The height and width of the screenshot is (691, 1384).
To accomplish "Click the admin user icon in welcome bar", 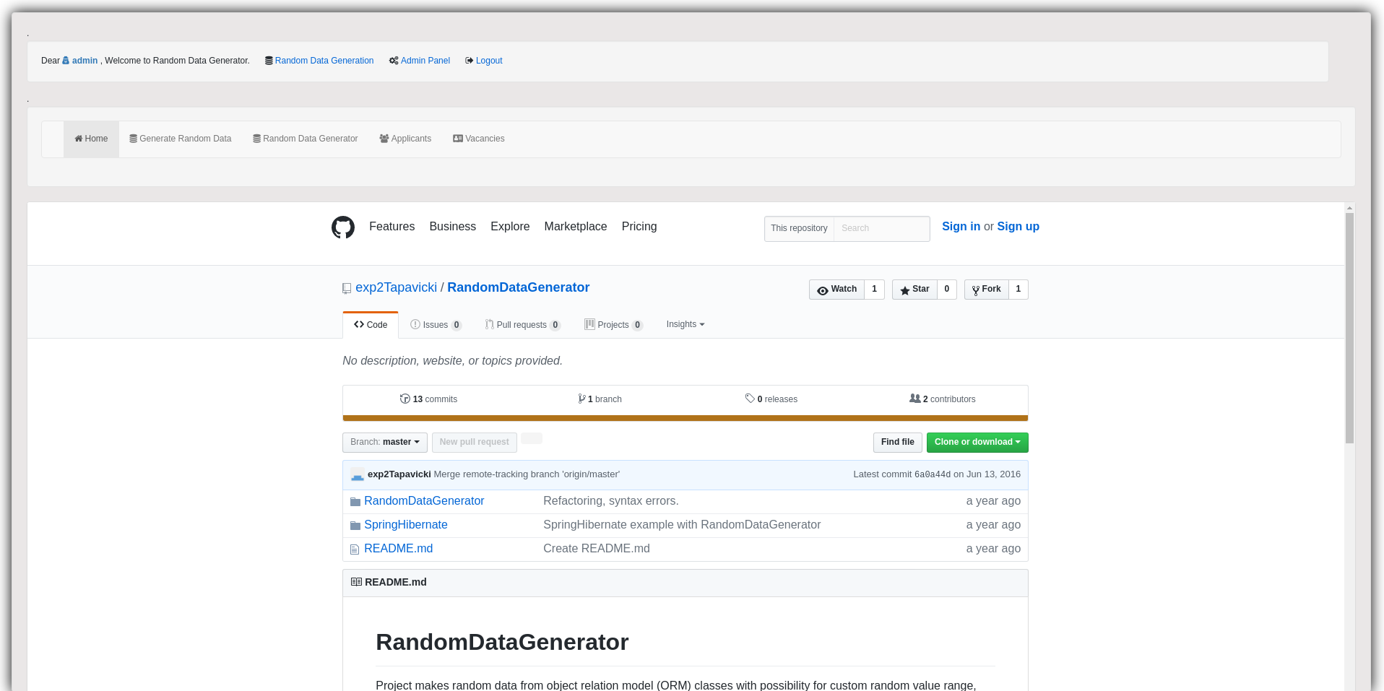I will pyautogui.click(x=66, y=61).
